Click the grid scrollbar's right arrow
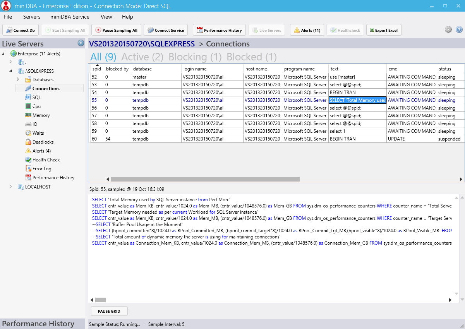Image resolution: width=465 pixels, height=329 pixels. pyautogui.click(x=461, y=179)
